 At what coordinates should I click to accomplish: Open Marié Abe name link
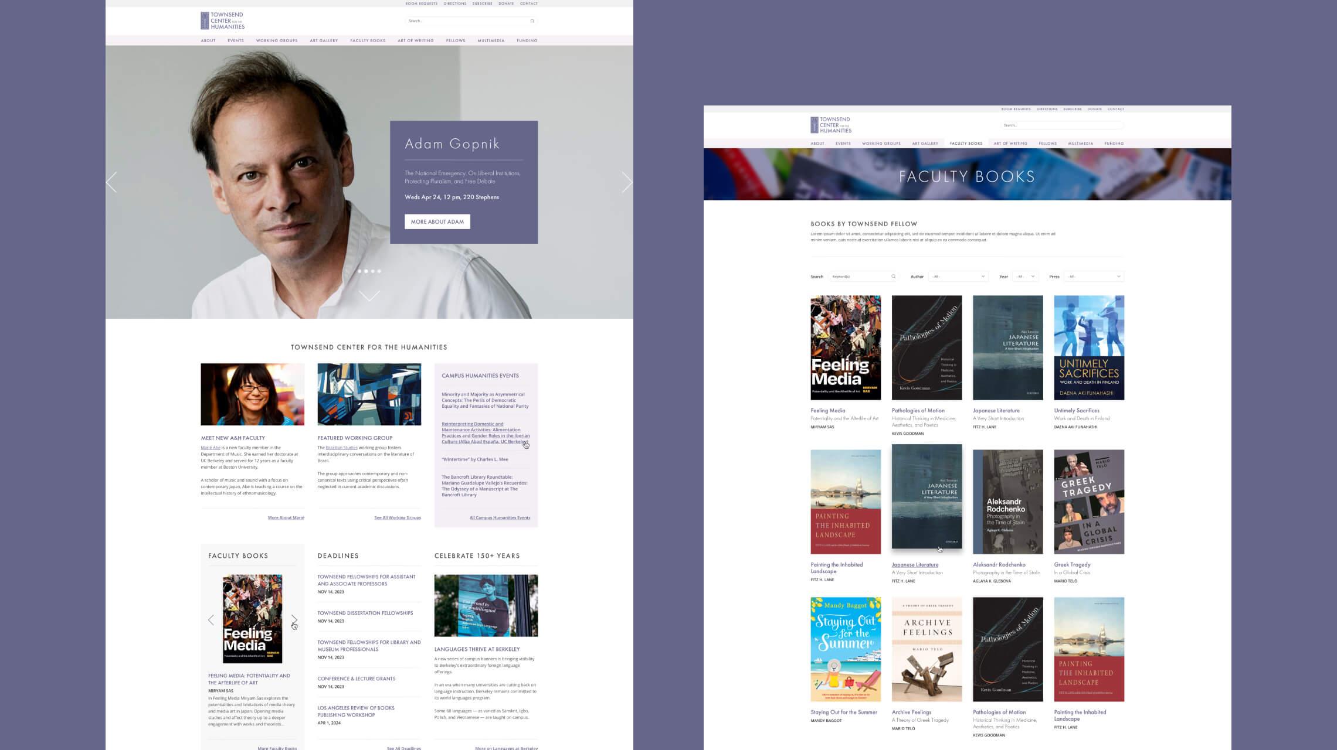(x=211, y=448)
